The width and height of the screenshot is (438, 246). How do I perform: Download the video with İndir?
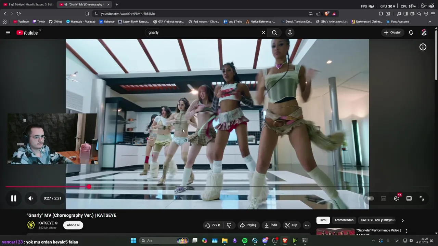tap(271, 225)
